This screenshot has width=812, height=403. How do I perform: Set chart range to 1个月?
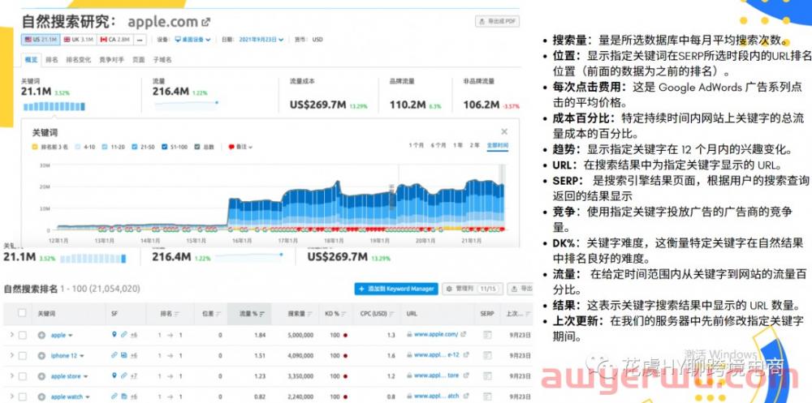pos(417,145)
